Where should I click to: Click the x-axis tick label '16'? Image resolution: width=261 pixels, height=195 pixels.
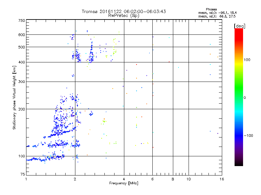(222, 179)
